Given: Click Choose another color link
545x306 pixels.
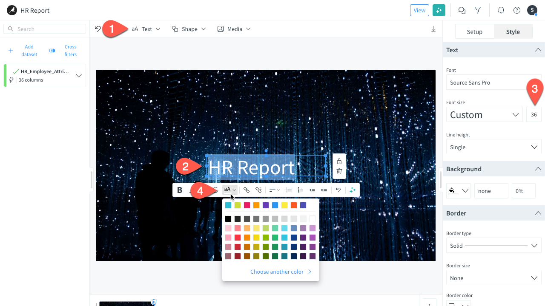Looking at the screenshot, I should pyautogui.click(x=281, y=272).
